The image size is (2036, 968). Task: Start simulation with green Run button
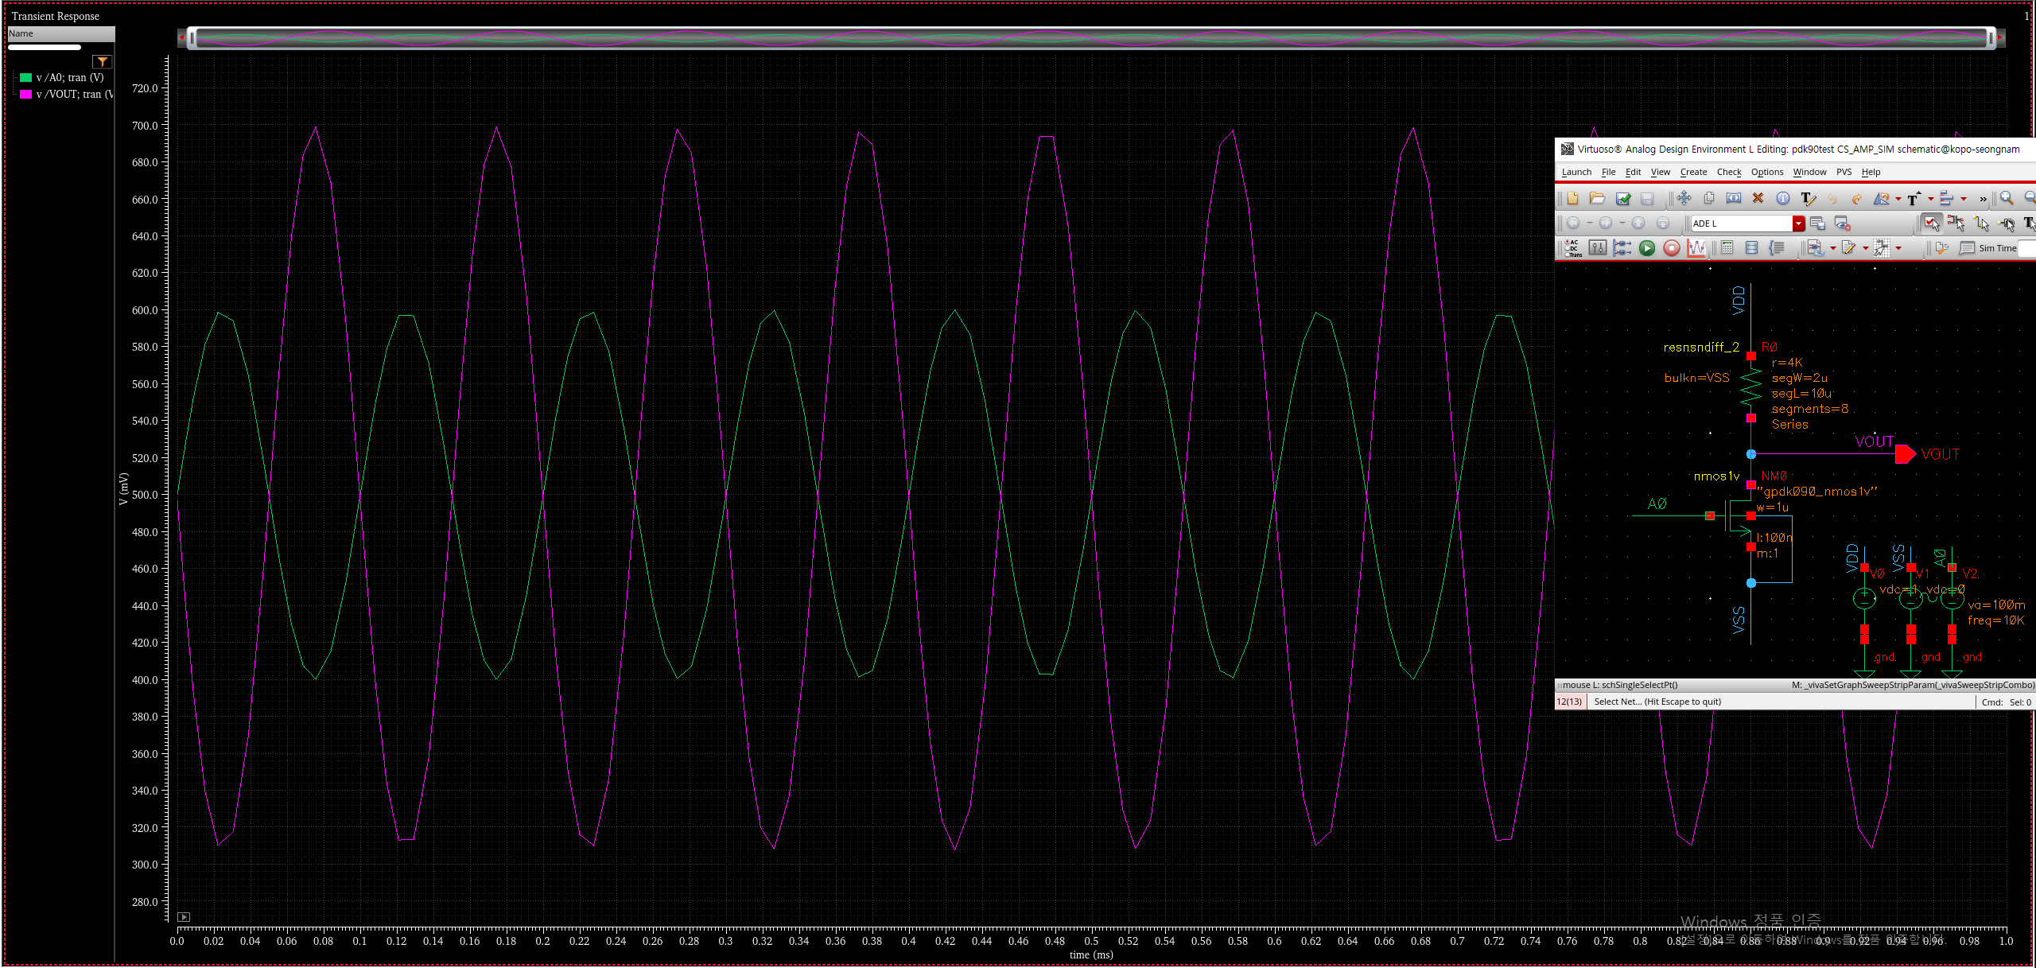1647,248
